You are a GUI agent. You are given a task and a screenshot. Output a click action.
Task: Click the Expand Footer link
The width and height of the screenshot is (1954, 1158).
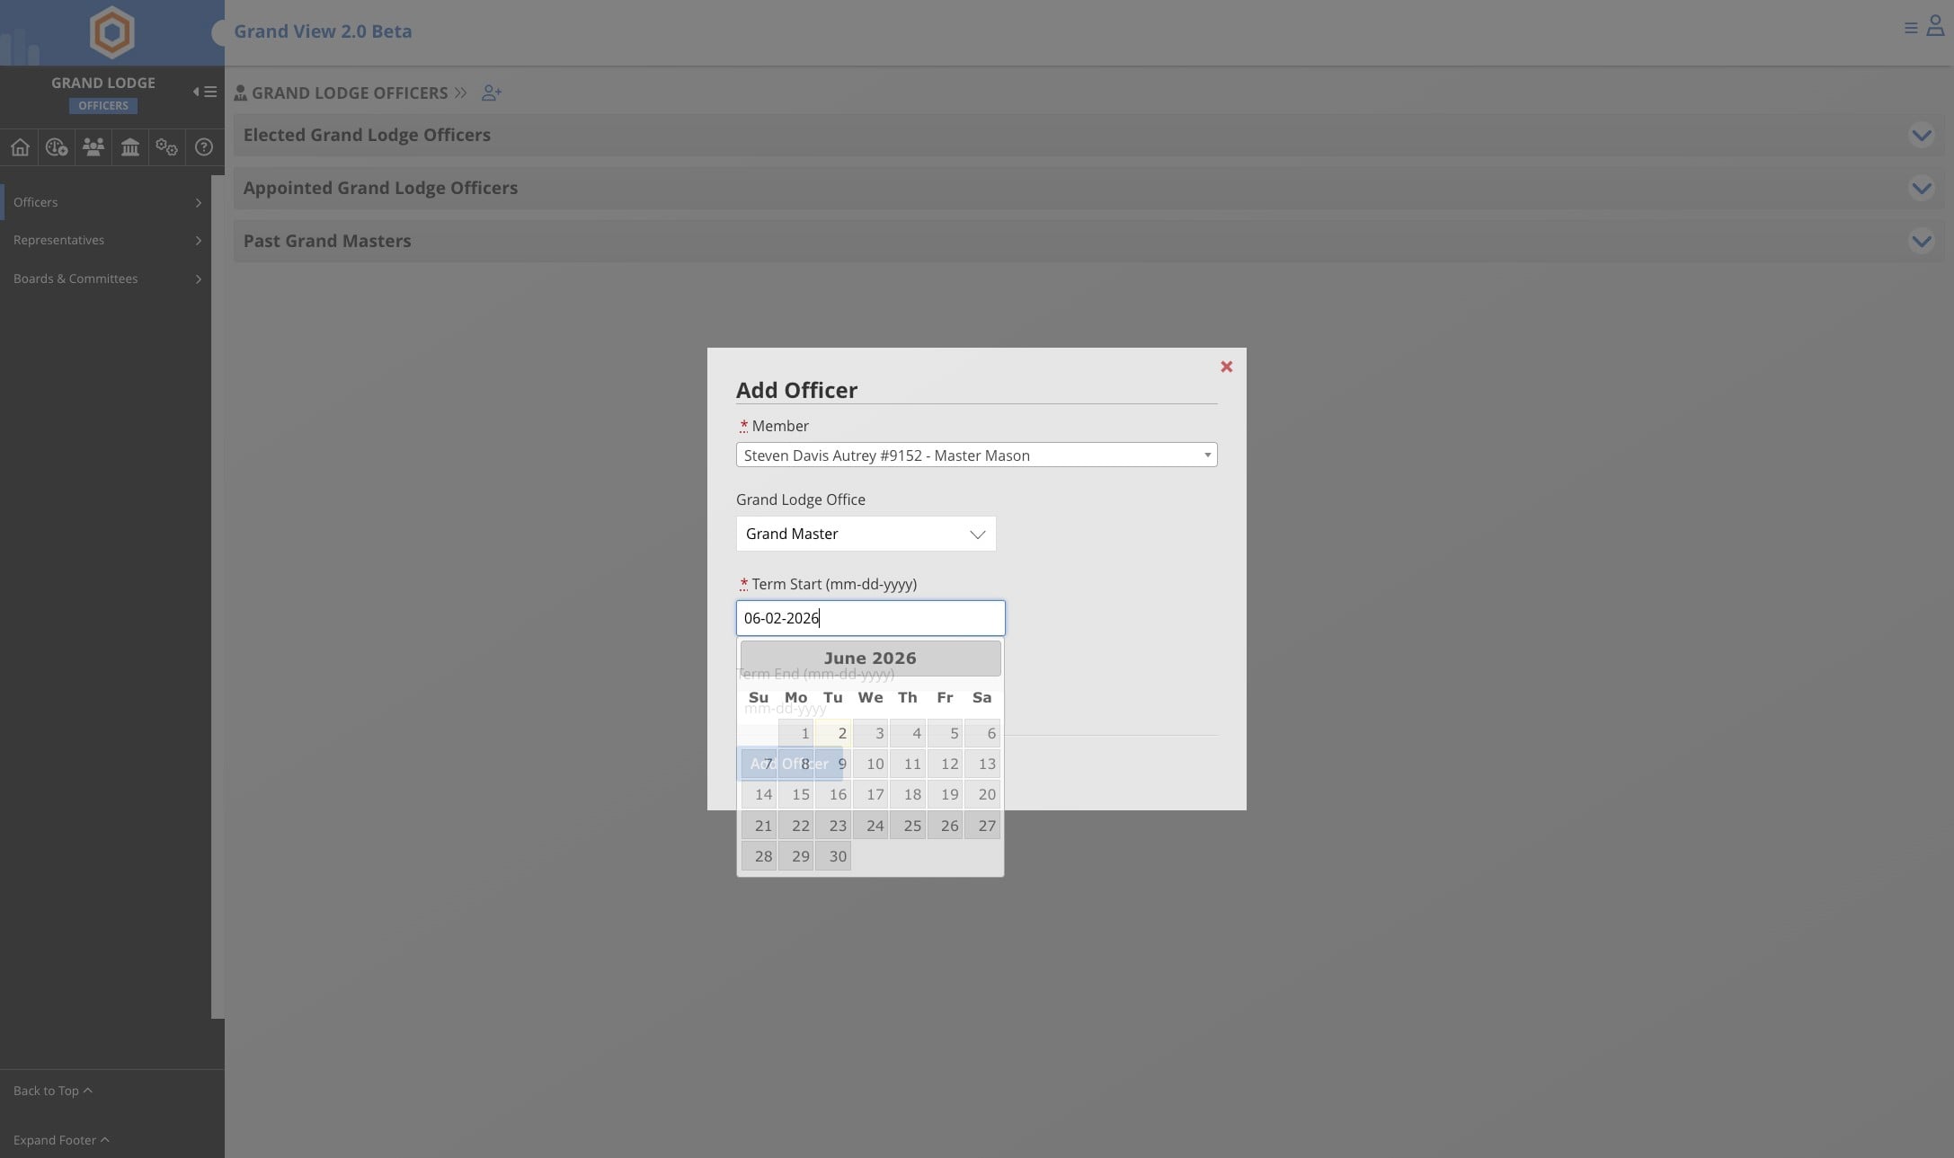[x=61, y=1140]
